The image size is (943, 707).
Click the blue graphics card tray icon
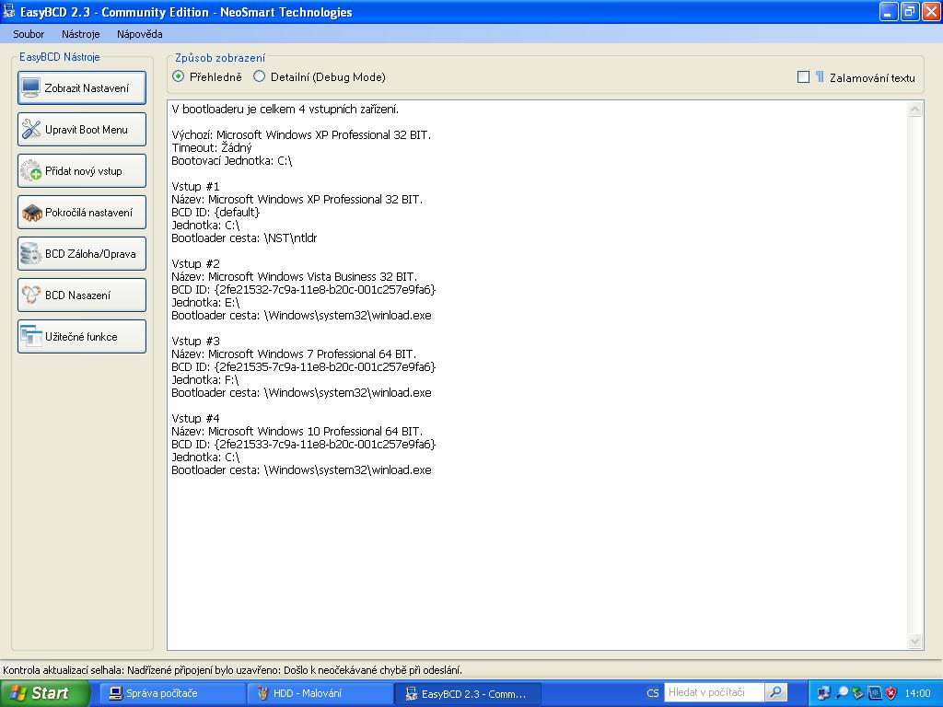tap(875, 693)
